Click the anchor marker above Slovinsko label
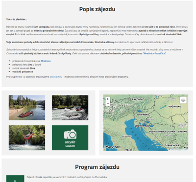This screenshot has width=196, height=182. point(139,110)
